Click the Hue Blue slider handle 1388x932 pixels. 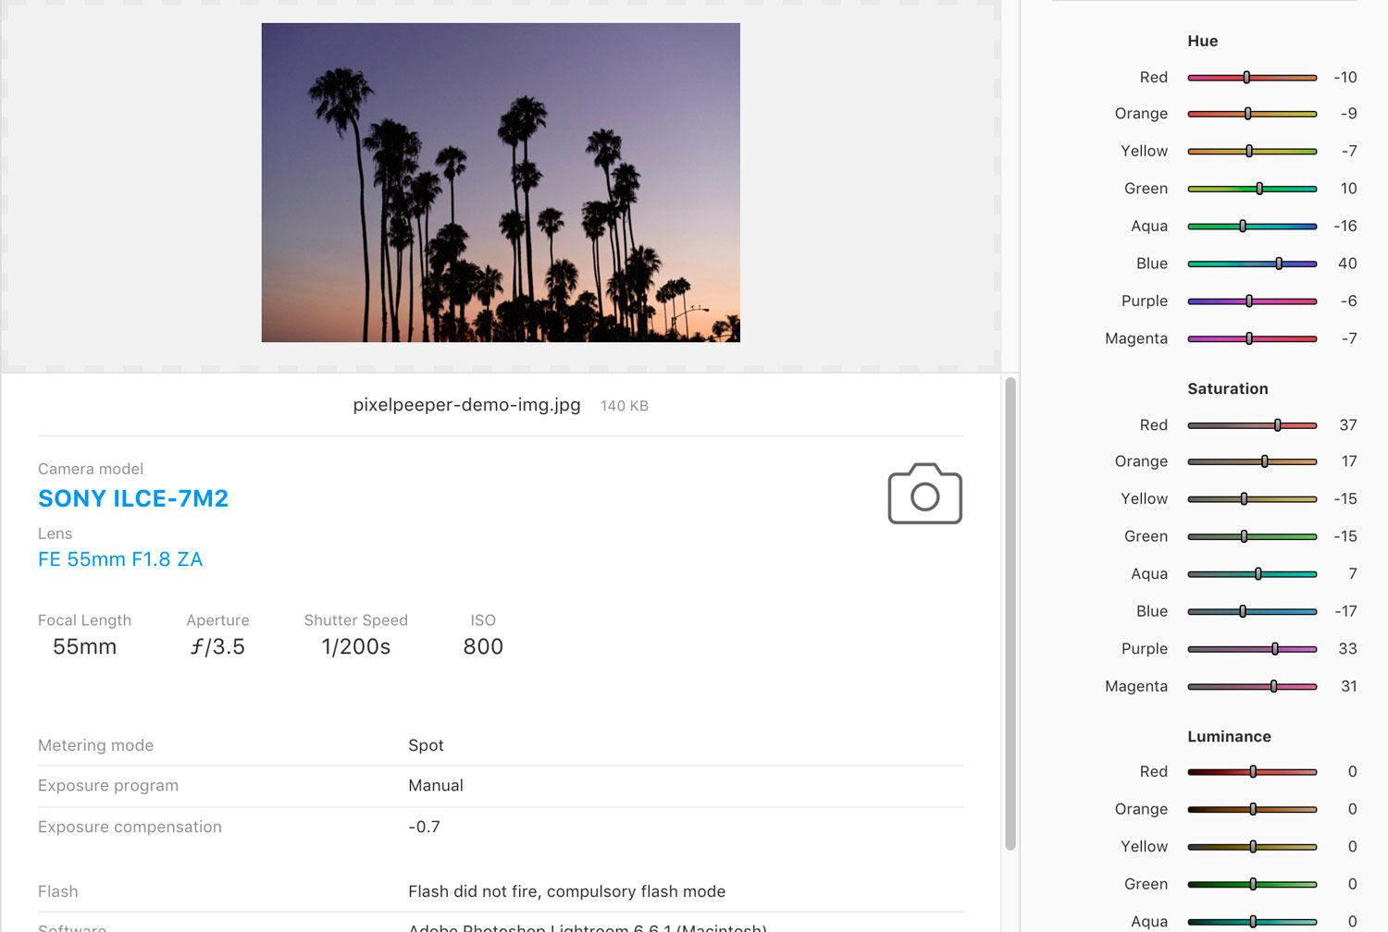pos(1279,264)
